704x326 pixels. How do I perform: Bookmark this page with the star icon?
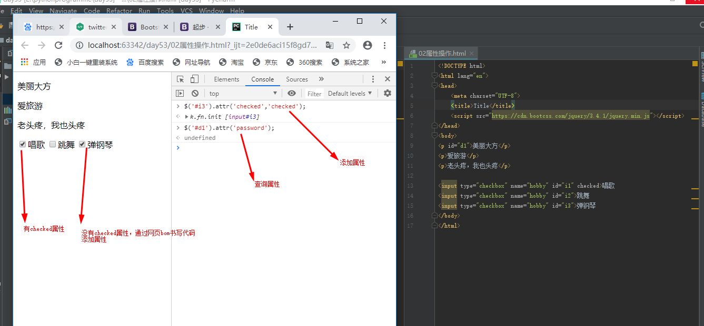[346, 45]
